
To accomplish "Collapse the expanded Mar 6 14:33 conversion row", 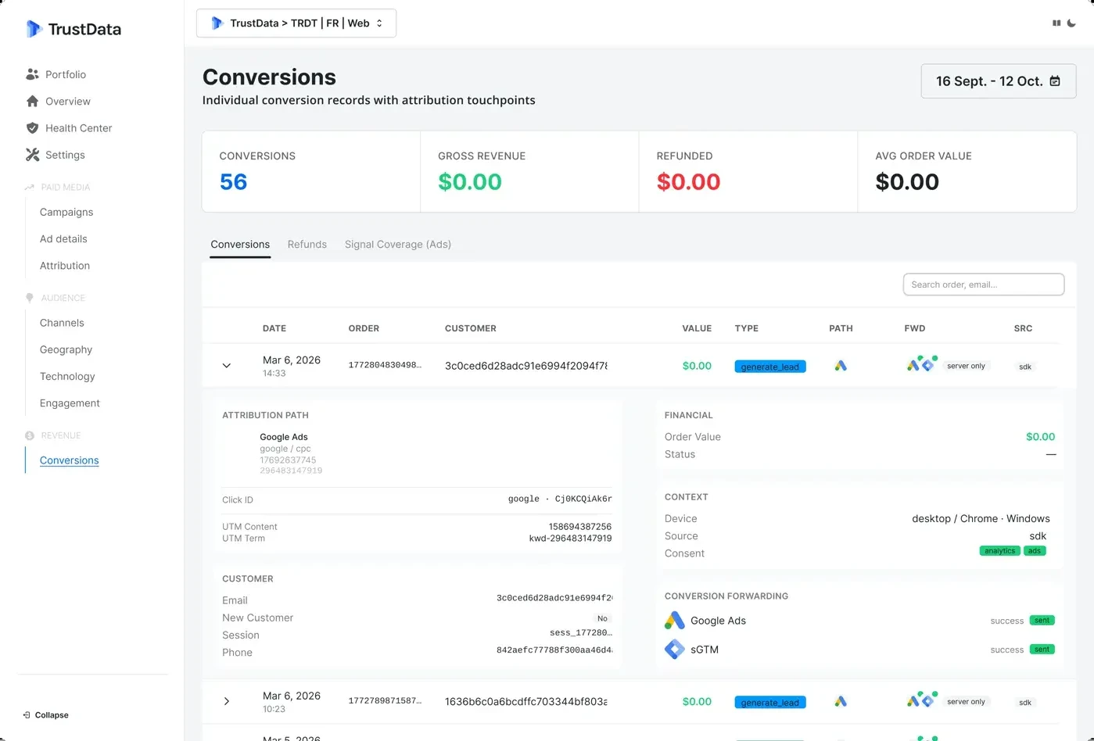I will pyautogui.click(x=226, y=365).
